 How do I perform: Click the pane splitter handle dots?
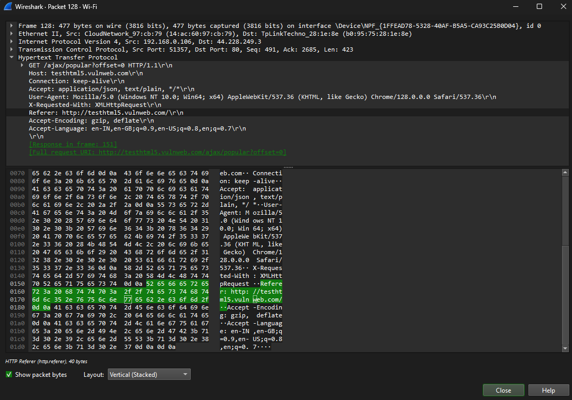coord(288,167)
